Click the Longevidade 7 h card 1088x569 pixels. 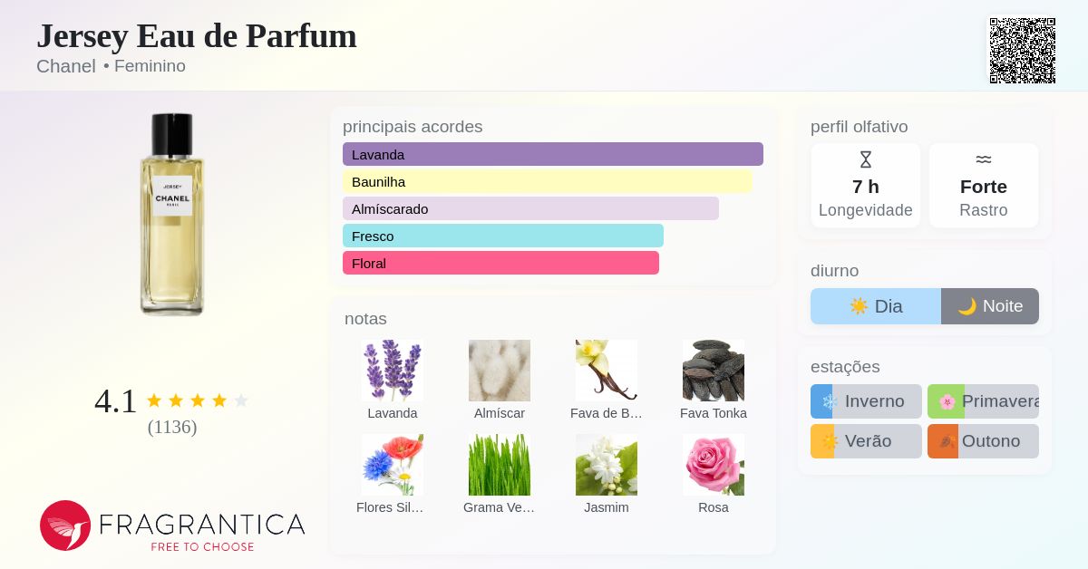(866, 186)
